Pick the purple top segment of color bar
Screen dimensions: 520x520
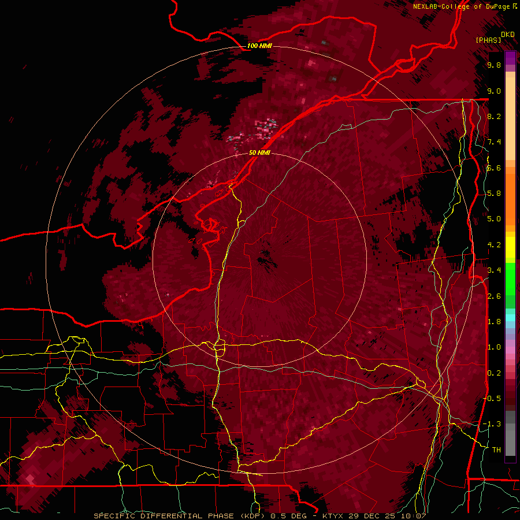coord(510,58)
